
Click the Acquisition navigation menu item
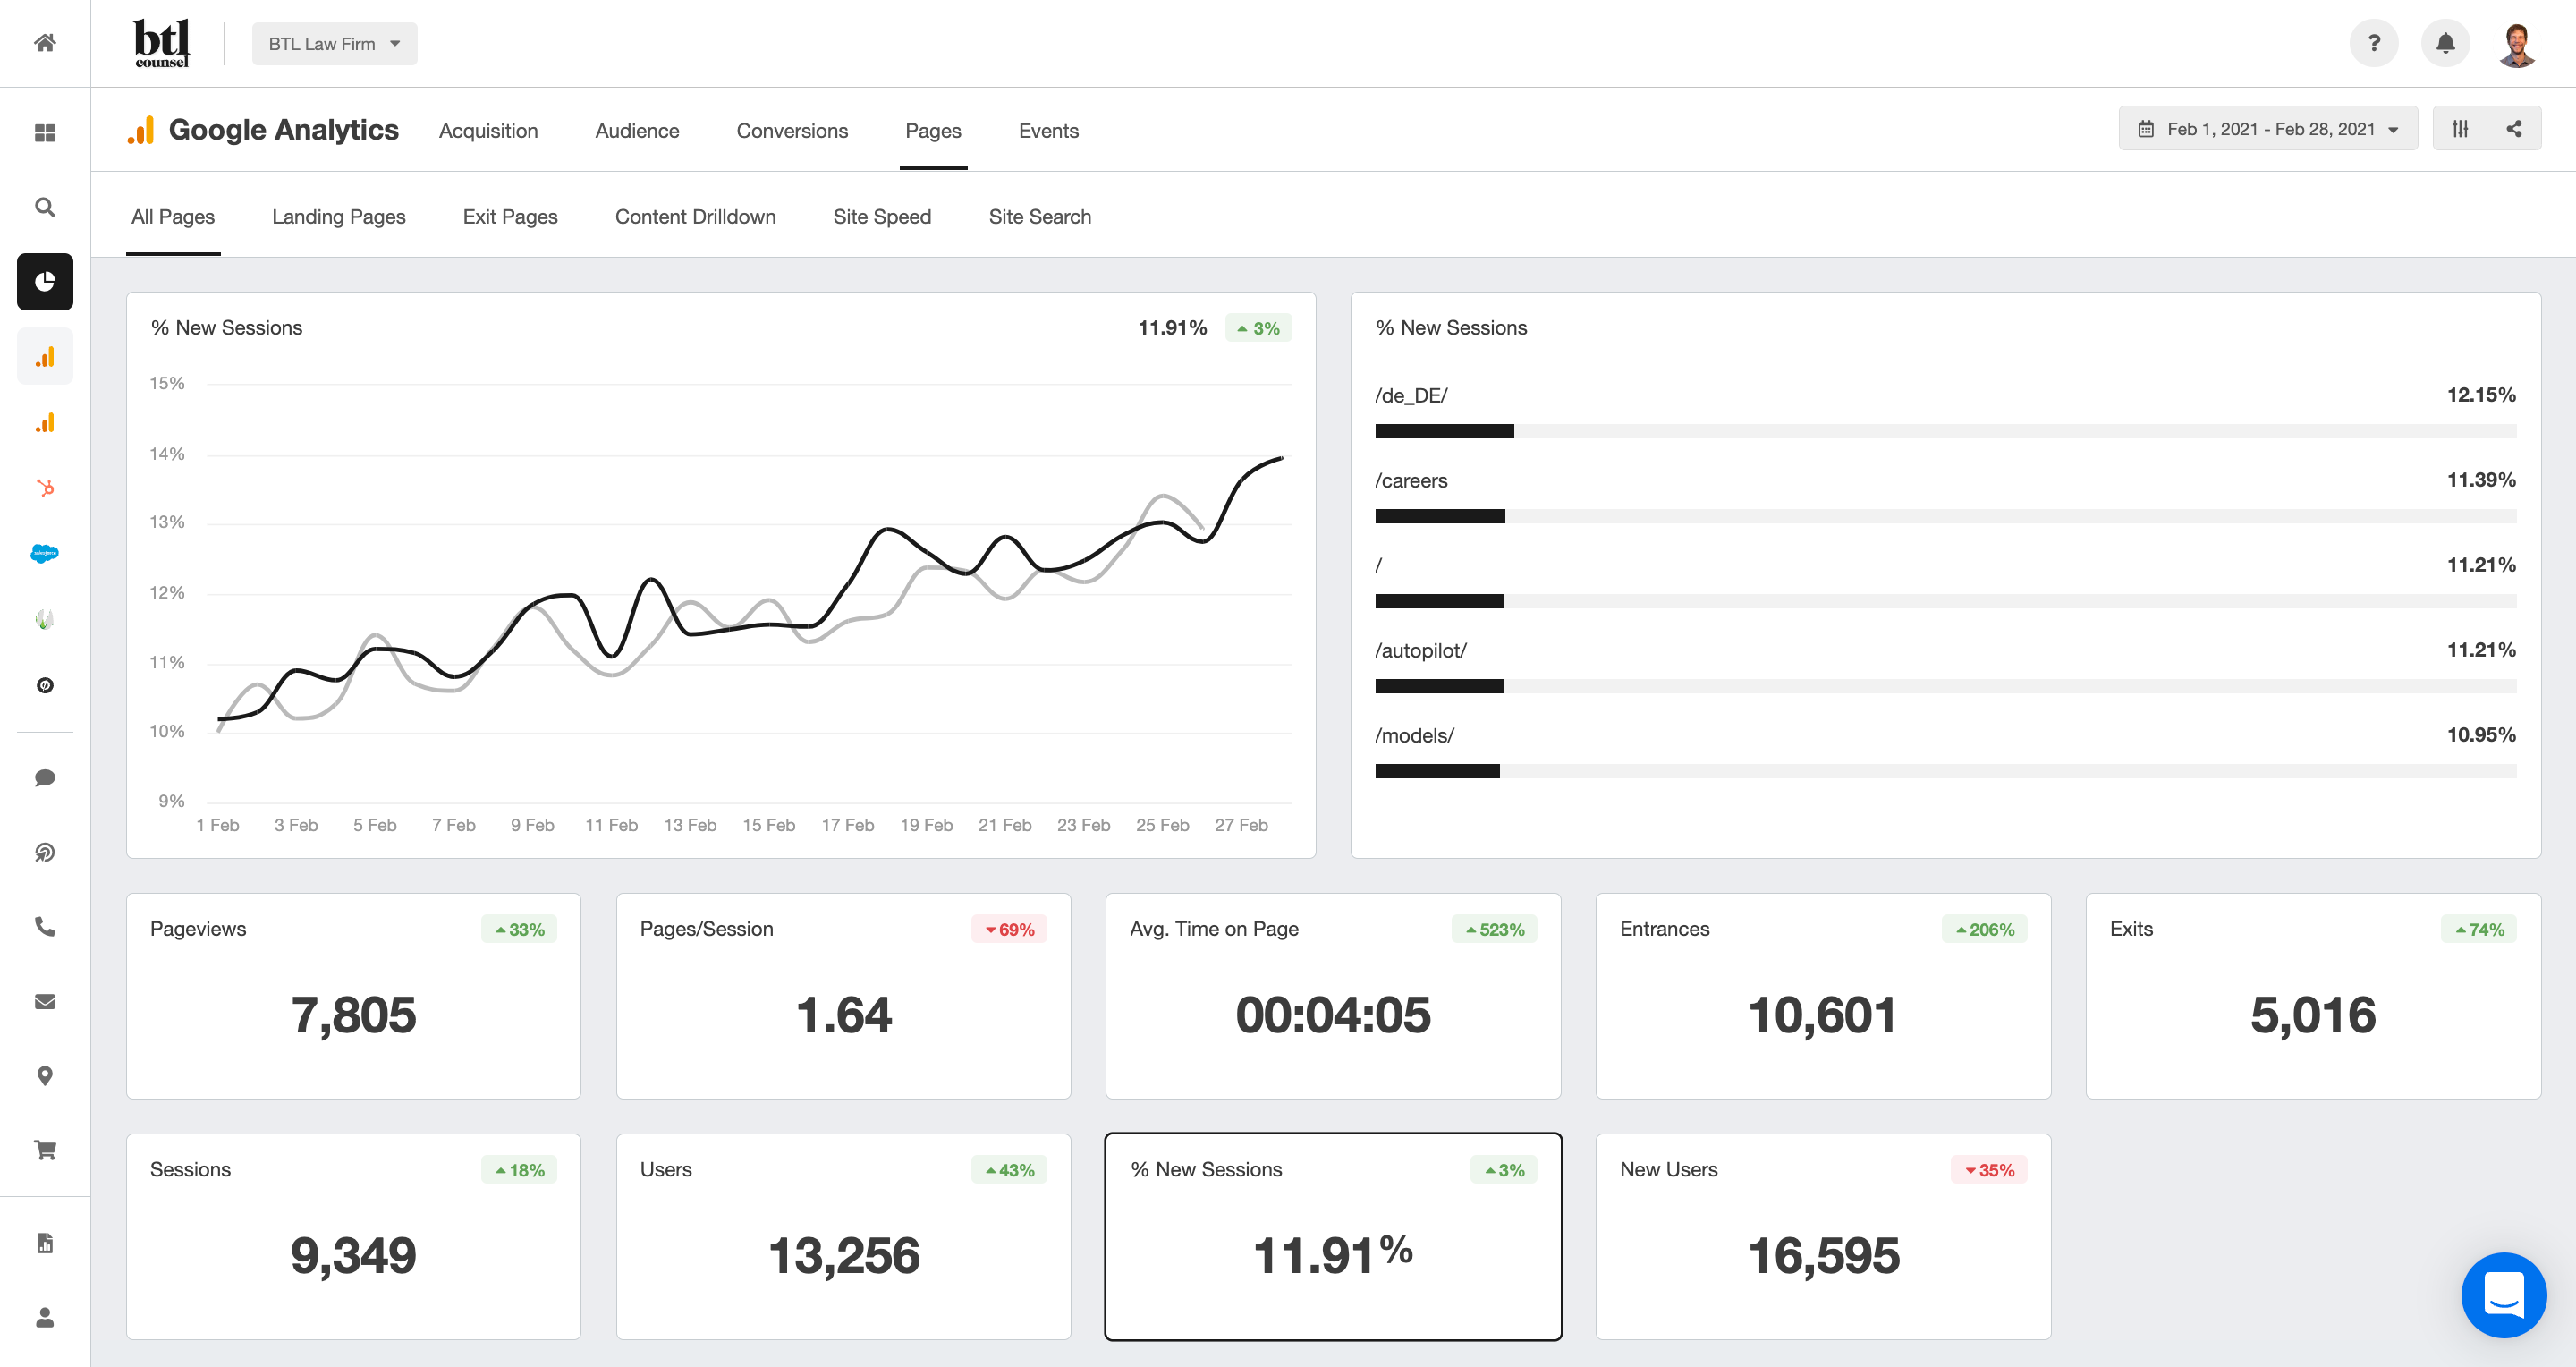tap(486, 128)
